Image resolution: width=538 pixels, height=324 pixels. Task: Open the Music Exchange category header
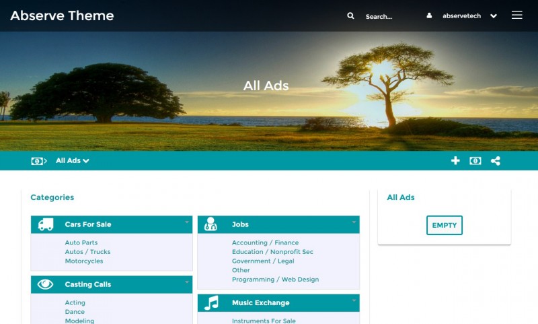(278, 302)
